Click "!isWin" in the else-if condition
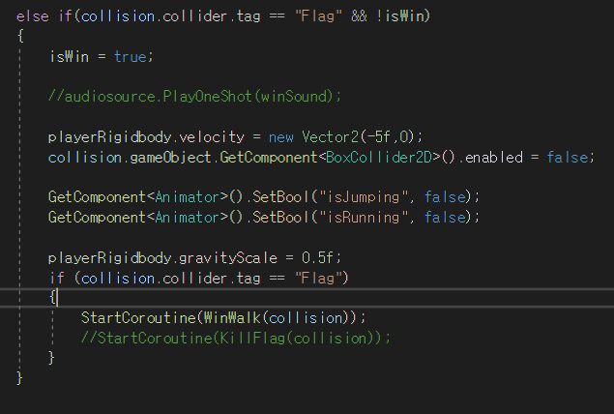Viewport: 614px width, 414px height. click(x=400, y=16)
